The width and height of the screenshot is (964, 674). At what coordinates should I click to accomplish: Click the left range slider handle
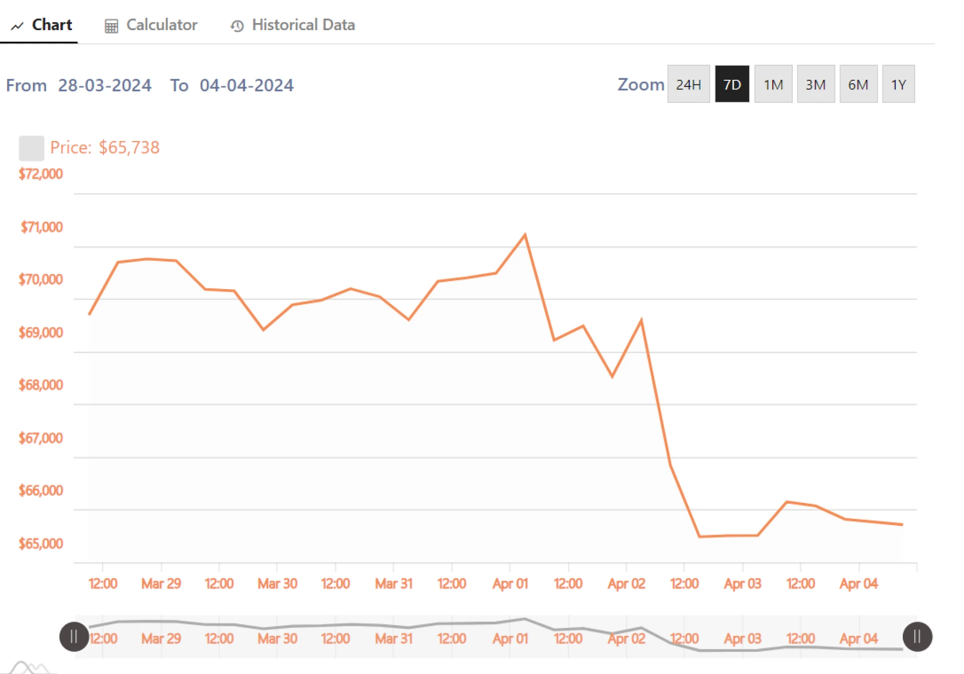tap(74, 636)
